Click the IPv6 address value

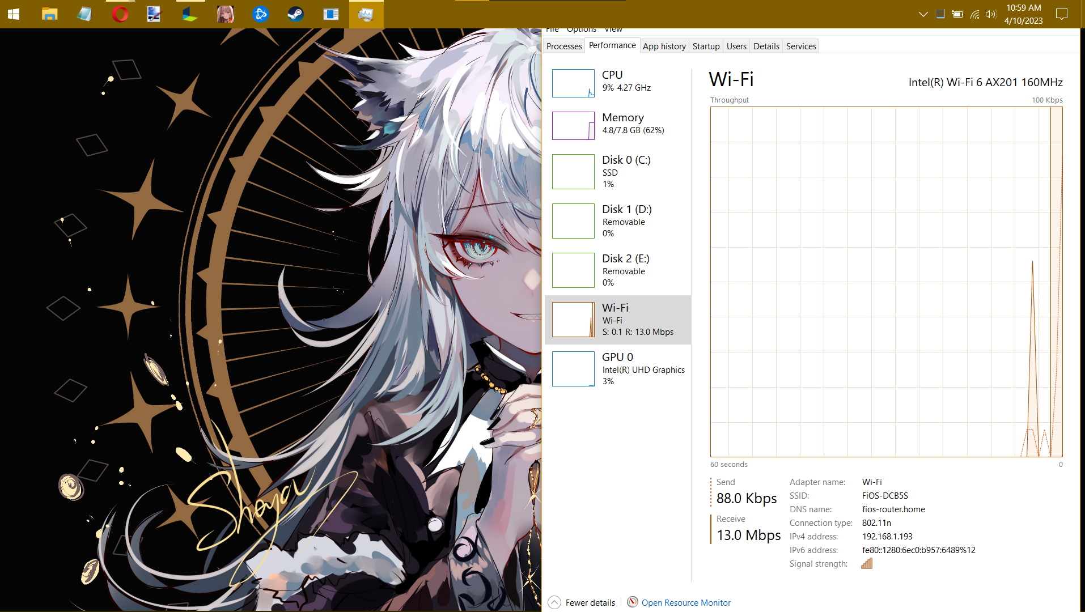point(918,550)
